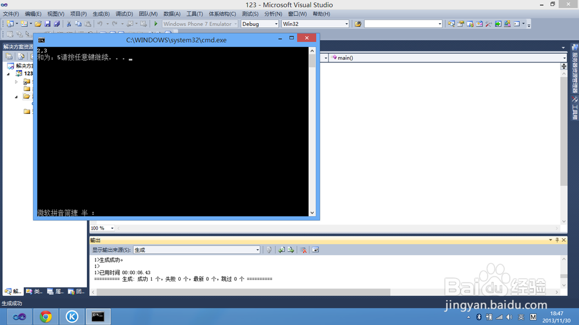579x325 pixels.
Task: Open Command Window toolbar icon
Action: point(516,24)
